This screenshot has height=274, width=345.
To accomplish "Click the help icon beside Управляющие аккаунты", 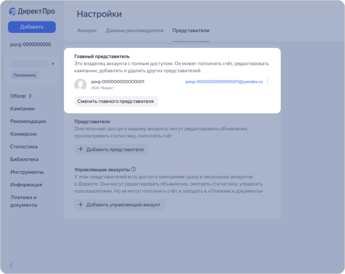I will (134, 169).
